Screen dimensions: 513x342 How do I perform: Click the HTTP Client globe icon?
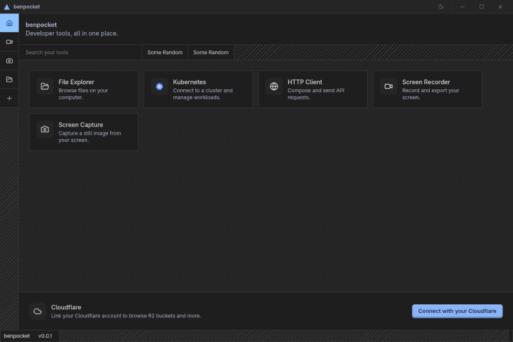[x=274, y=86]
